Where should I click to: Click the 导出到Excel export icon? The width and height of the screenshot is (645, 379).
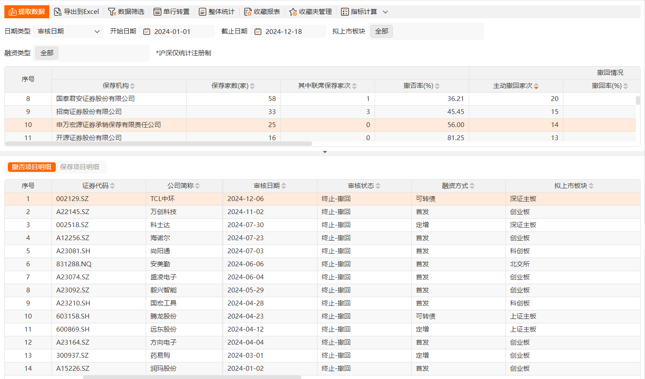[58, 12]
